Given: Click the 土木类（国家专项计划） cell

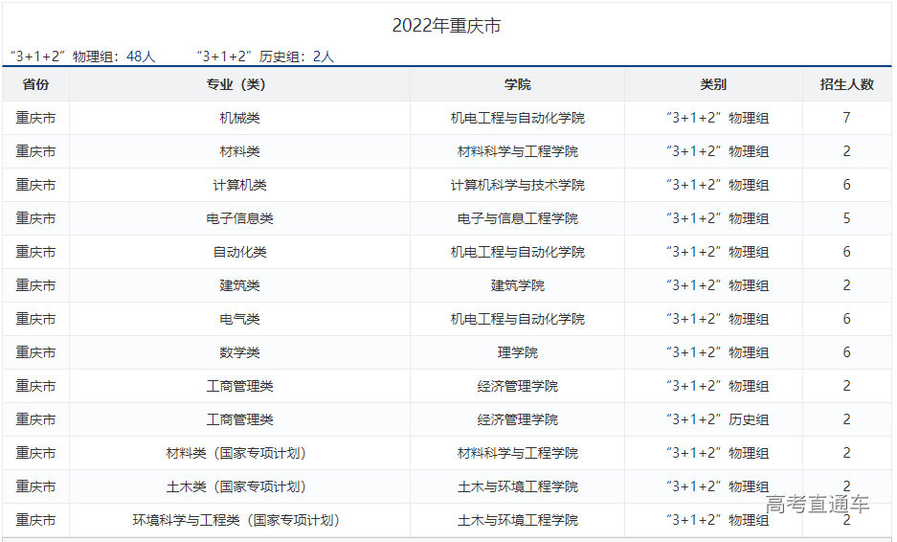Looking at the screenshot, I should 239,486.
